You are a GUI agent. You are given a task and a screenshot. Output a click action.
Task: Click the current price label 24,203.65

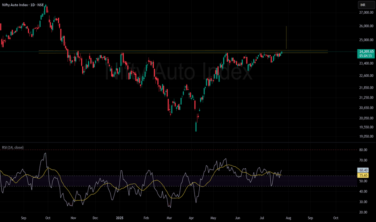(x=366, y=51)
